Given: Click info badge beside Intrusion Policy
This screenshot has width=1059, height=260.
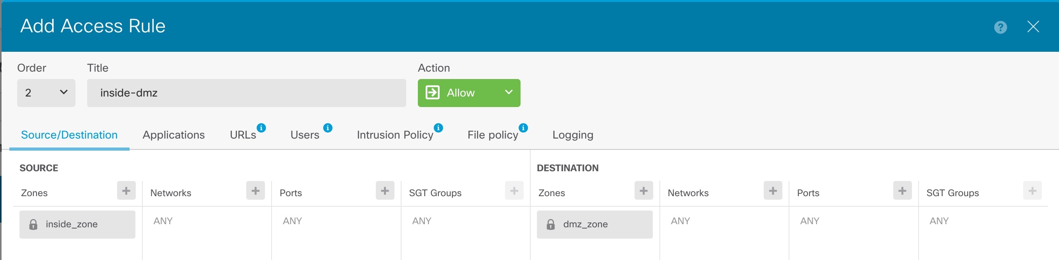Looking at the screenshot, I should (438, 128).
